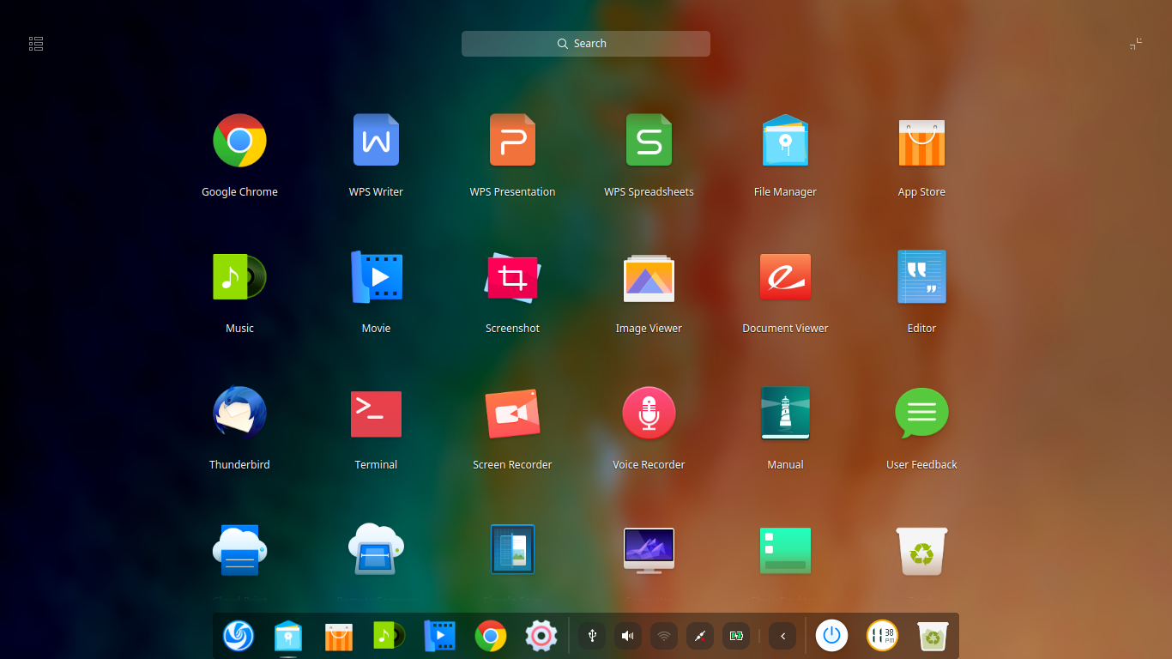Open WPS Presentation

tap(512, 140)
